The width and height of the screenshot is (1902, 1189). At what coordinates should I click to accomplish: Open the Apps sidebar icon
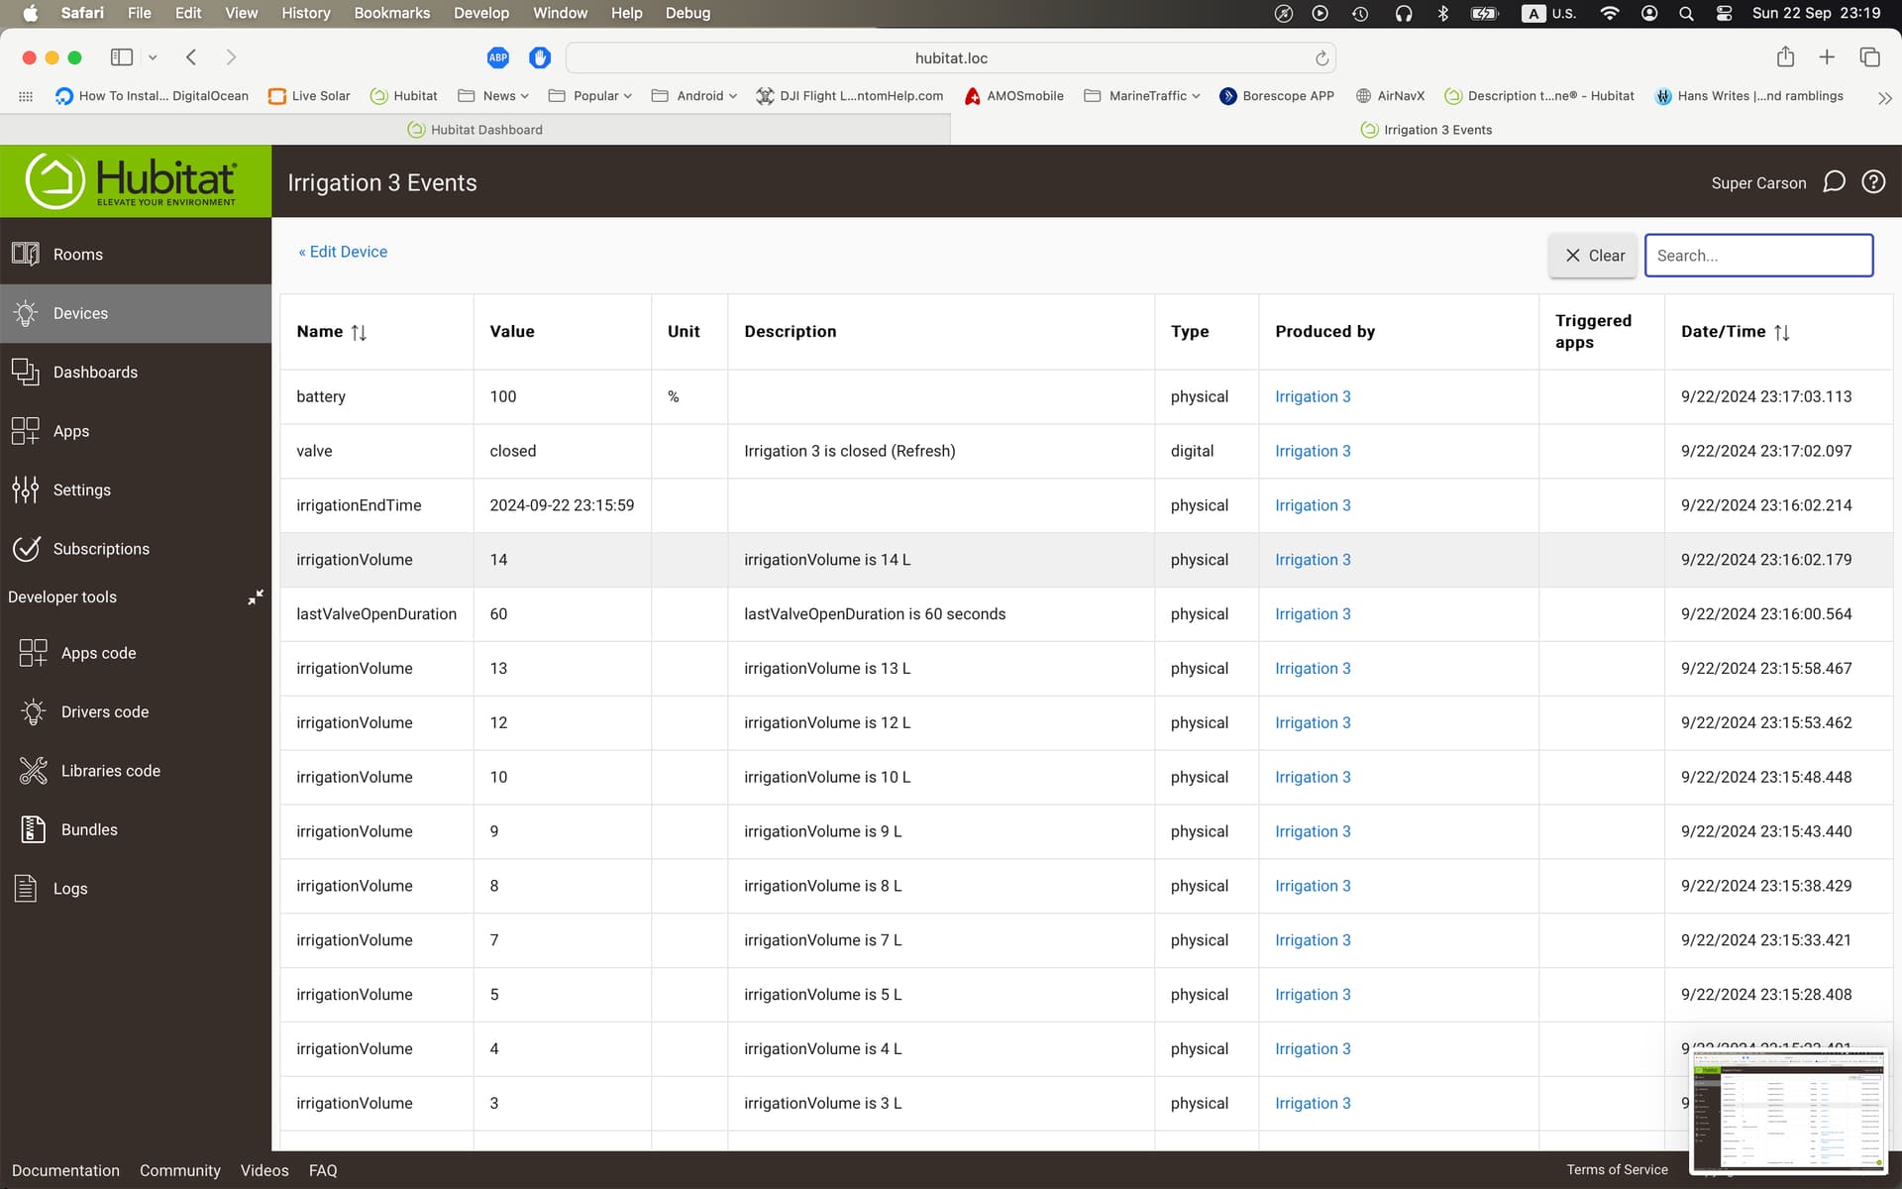tap(26, 431)
